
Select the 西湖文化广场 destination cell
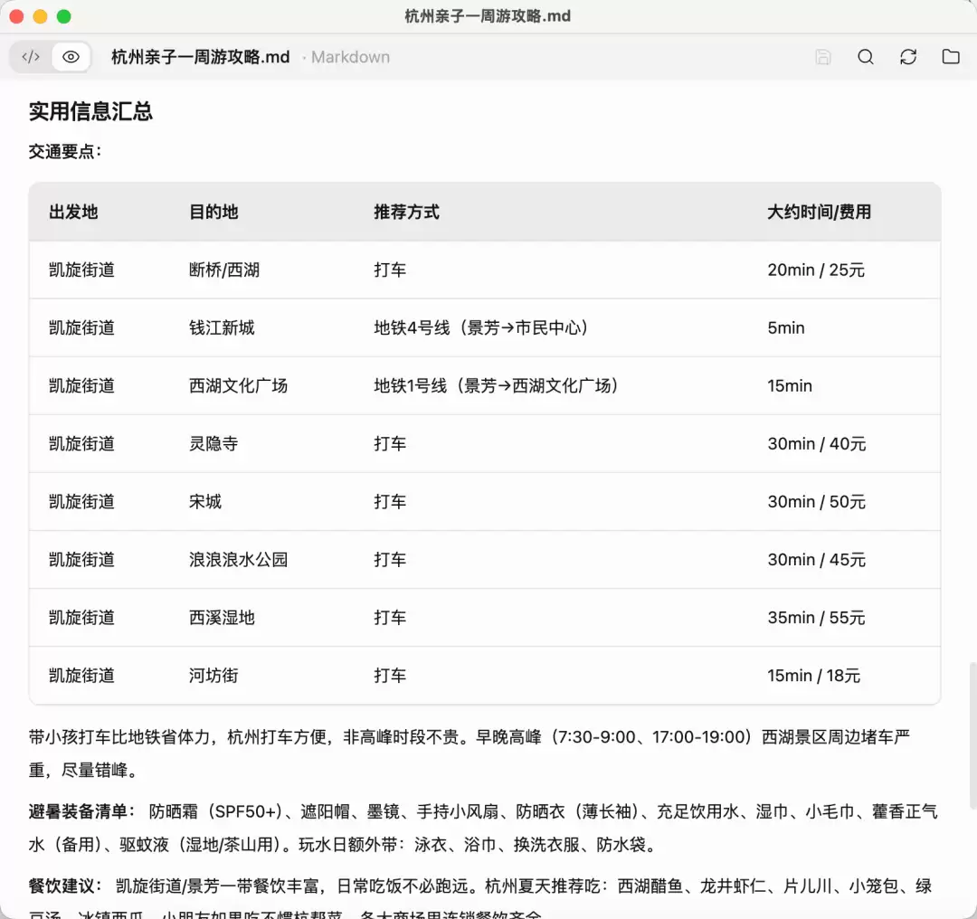238,385
